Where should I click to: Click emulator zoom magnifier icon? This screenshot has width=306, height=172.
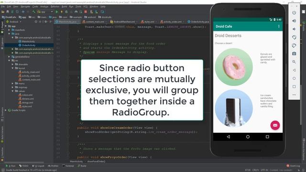coord(294,62)
